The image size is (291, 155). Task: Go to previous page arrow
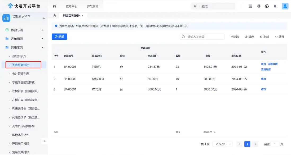click(x=239, y=144)
